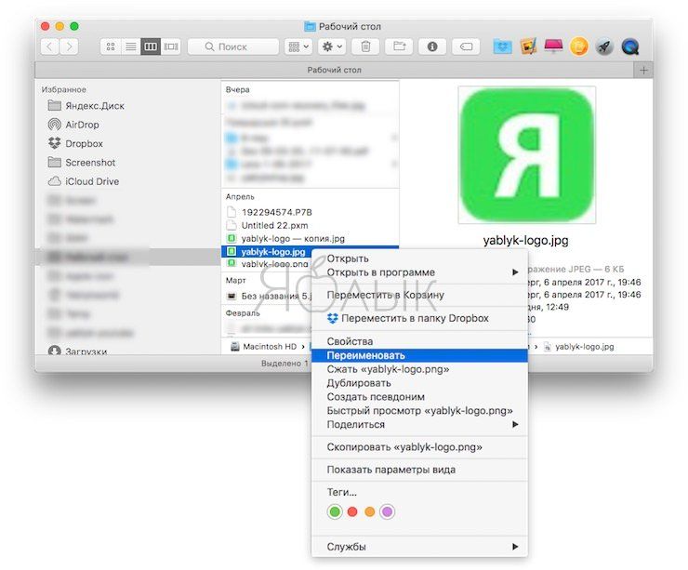Screen dimensions: 688x570
Task: Click the yablyk logo preview thumbnail
Action: pos(526,155)
